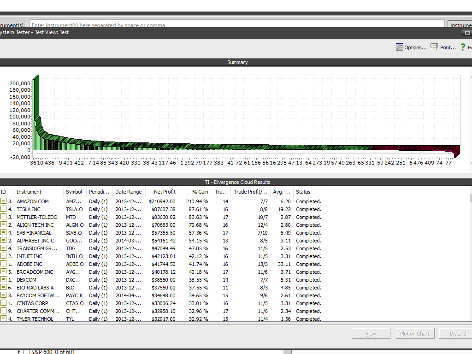This screenshot has width=472, height=354.
Task: Expand the AMAZON COM result row
Action: coord(4,201)
